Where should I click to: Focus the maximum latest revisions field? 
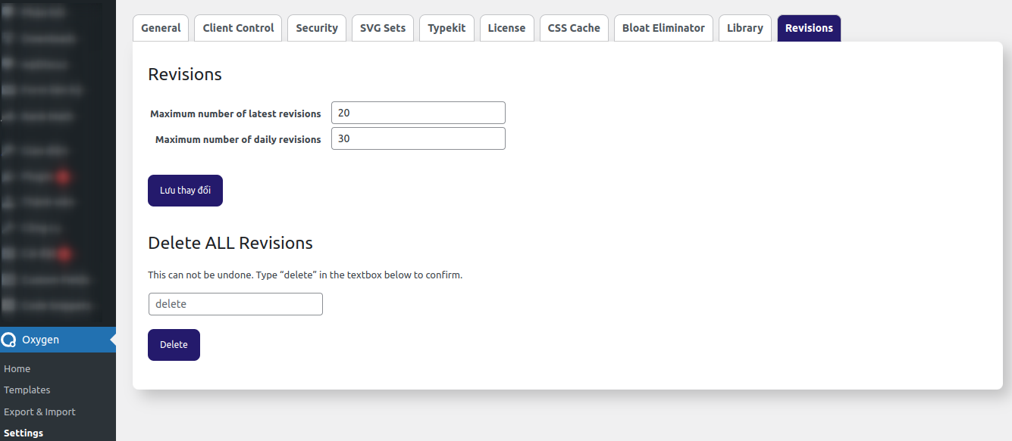click(418, 113)
